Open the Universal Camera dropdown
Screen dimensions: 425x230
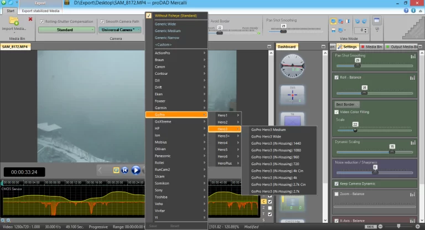pos(120,29)
